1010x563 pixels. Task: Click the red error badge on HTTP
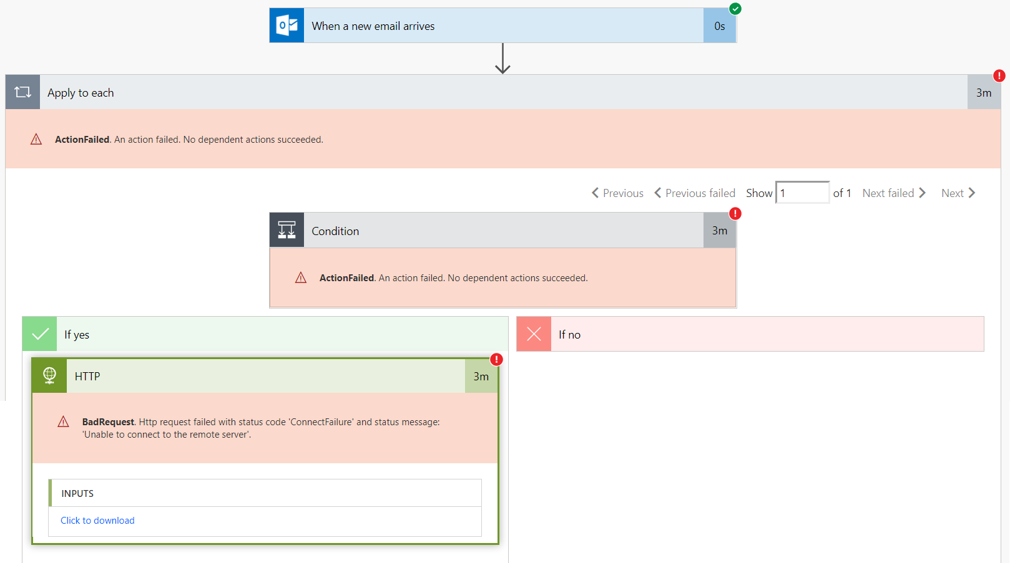click(496, 359)
